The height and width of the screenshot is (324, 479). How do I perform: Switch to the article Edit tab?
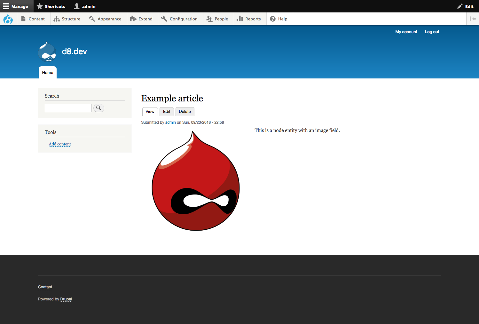click(167, 111)
